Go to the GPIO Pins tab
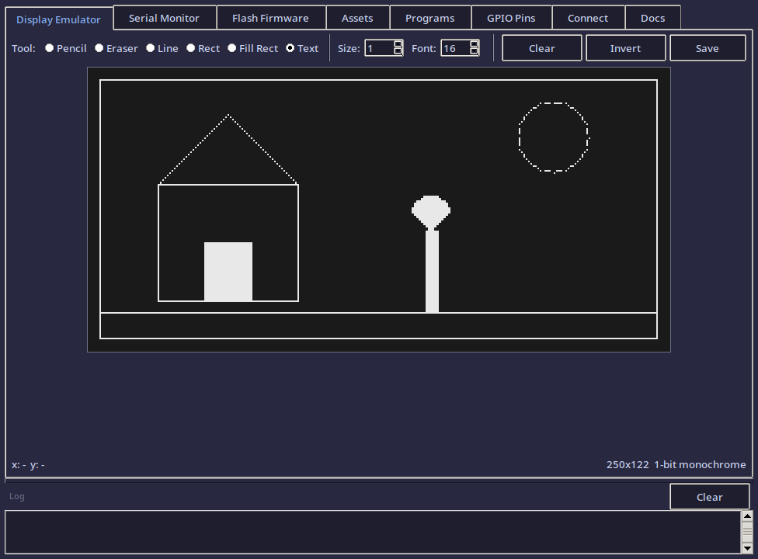The height and width of the screenshot is (559, 758). coord(511,18)
